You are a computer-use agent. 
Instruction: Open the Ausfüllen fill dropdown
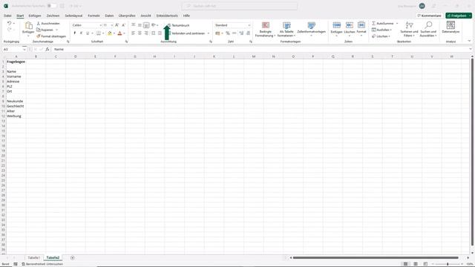[x=382, y=30]
